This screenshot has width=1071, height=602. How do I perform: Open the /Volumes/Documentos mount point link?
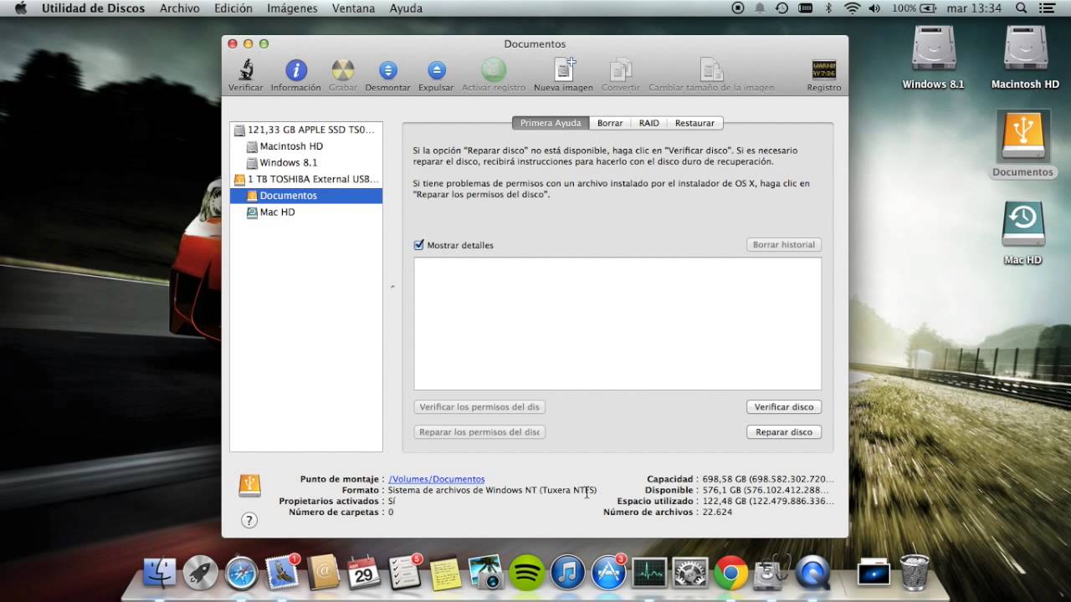437,479
